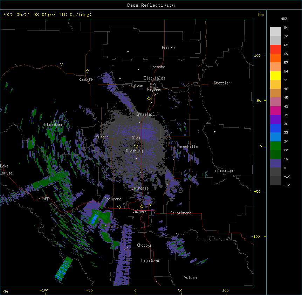Click the yellow diamond marker above Calgary
302x295 pixels.
click(x=142, y=206)
